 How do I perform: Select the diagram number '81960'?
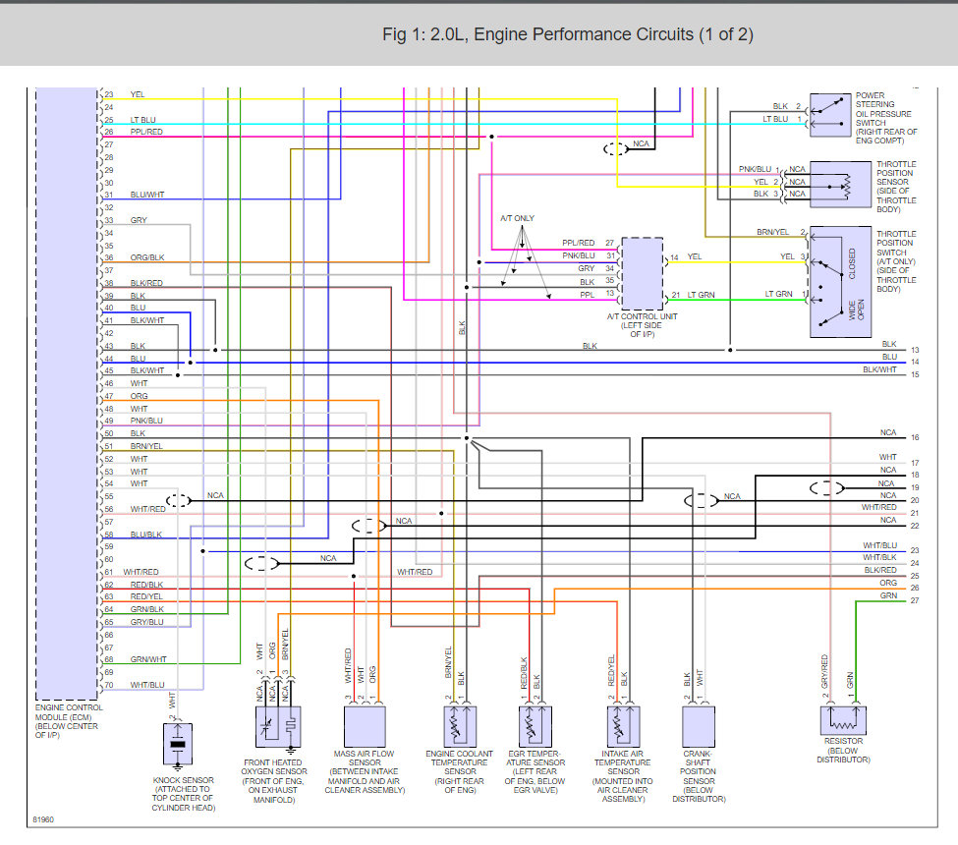coord(43,819)
